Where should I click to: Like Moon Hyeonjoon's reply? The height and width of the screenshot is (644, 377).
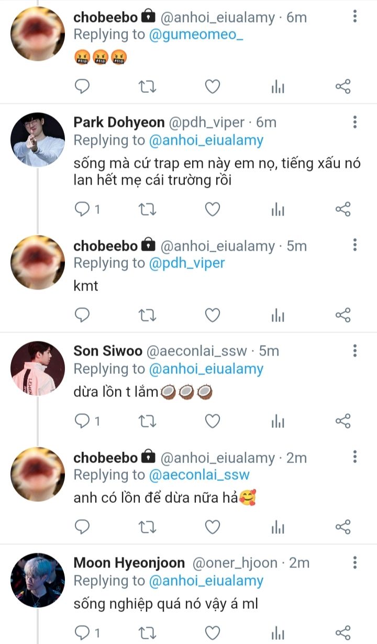212,631
